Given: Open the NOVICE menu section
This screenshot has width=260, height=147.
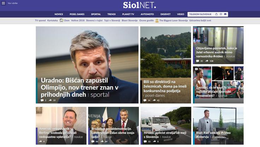Looking at the screenshot, I should click(x=59, y=14).
